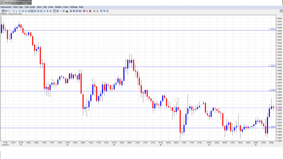Click the volume bars study icon
This screenshot has width=283, height=159.
tap(67, 11)
